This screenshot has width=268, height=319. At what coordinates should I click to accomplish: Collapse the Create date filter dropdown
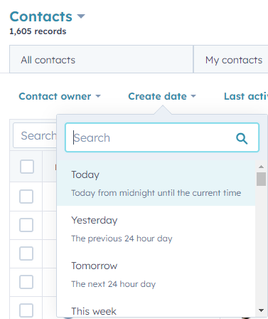(x=162, y=96)
